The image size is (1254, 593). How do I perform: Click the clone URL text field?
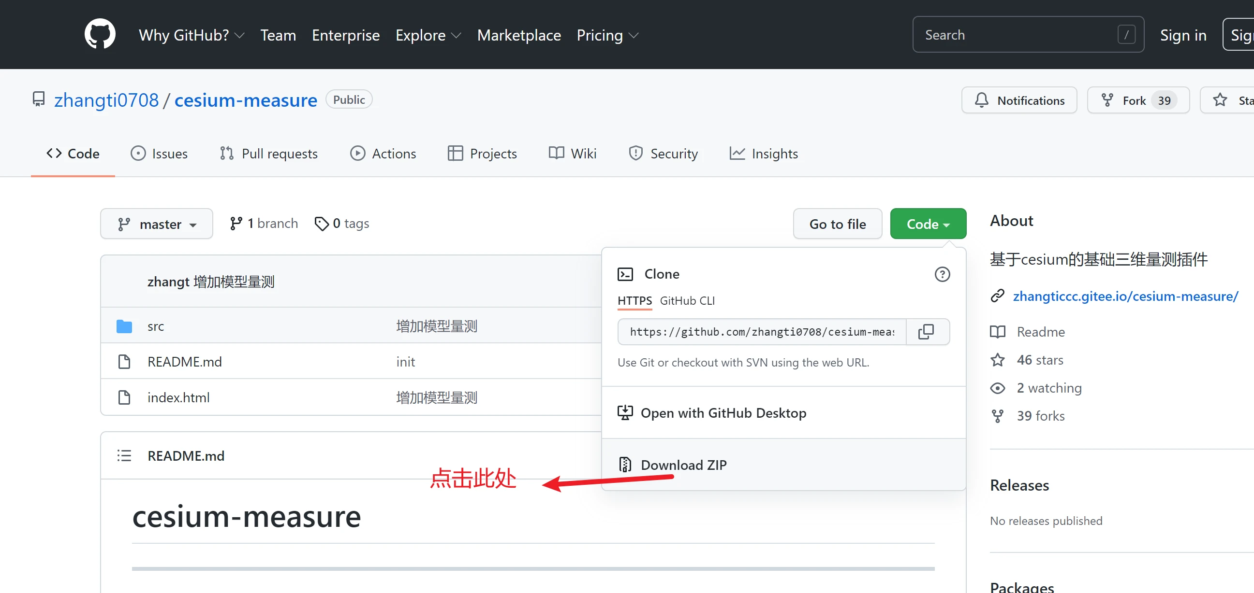[x=761, y=332]
